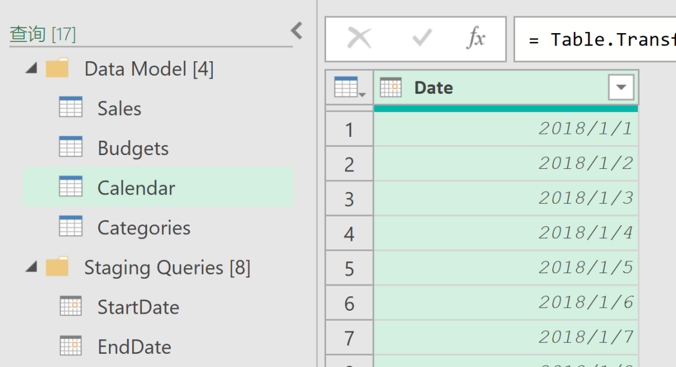Collapse the queries pane with chevron
Screen dimensions: 676x367
click(x=297, y=31)
